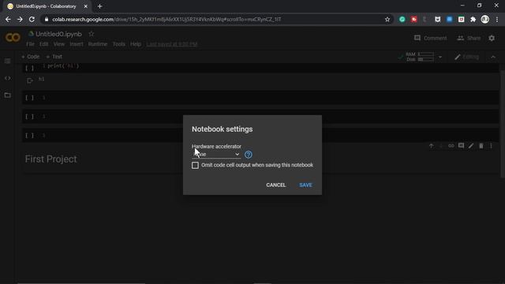Open the Chrome extensions puzzle icon

click(x=473, y=19)
